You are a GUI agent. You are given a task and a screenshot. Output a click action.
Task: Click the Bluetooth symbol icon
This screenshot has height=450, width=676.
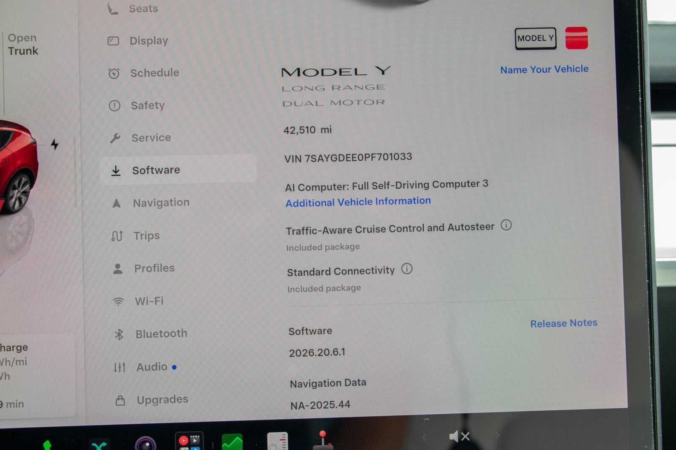119,334
